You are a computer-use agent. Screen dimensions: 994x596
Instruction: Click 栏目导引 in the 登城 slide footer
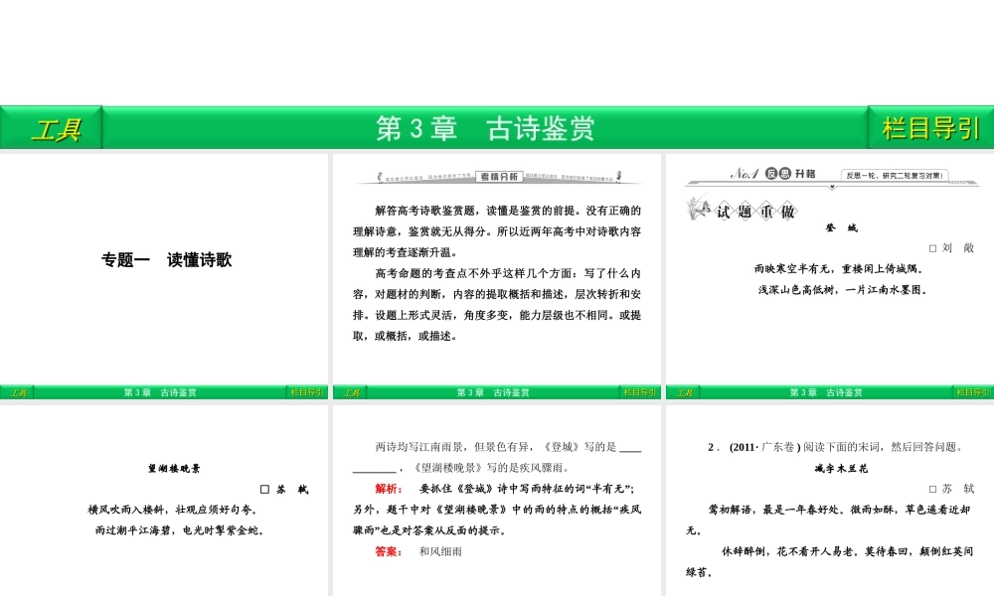pos(972,392)
